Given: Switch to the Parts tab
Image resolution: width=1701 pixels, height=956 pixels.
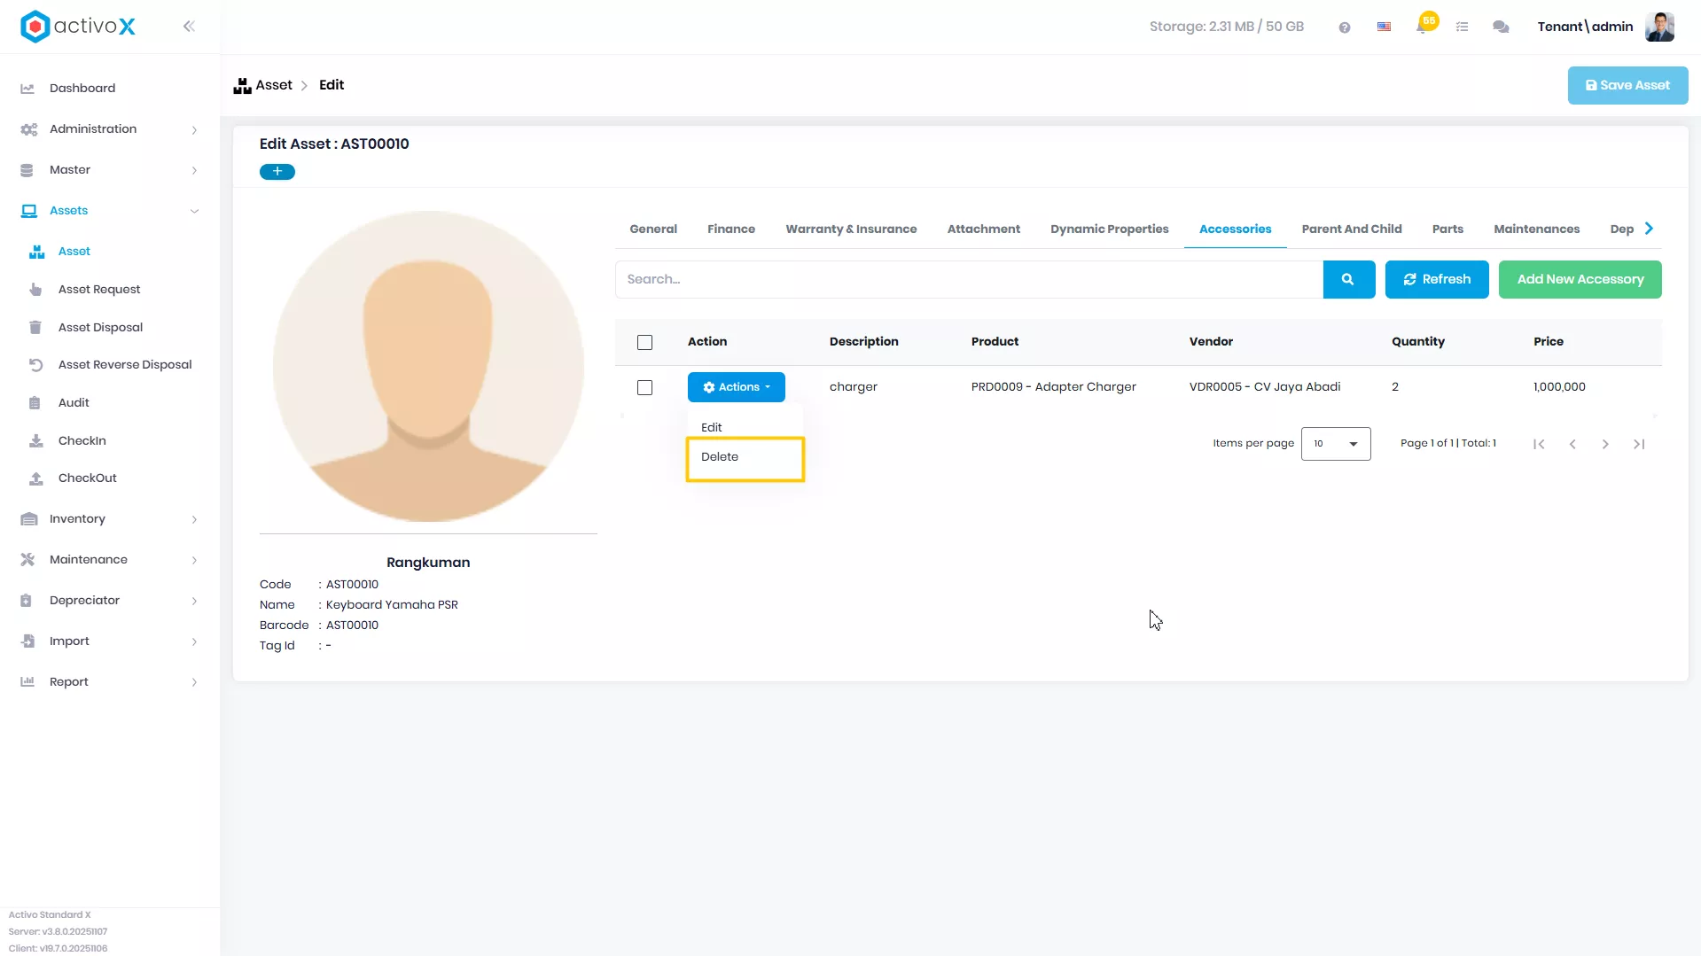Looking at the screenshot, I should pyautogui.click(x=1447, y=229).
